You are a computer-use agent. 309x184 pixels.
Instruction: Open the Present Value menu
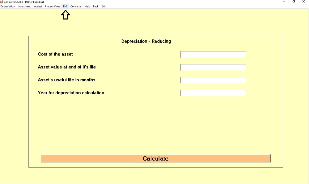[53, 6]
